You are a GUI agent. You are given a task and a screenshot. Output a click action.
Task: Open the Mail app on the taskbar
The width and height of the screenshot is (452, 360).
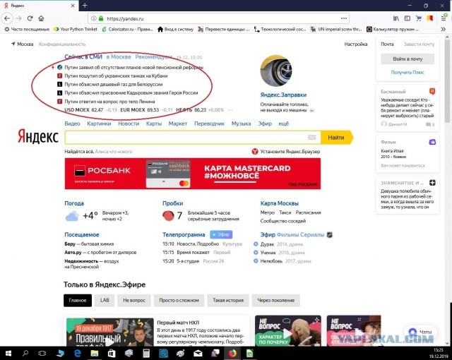(198, 353)
